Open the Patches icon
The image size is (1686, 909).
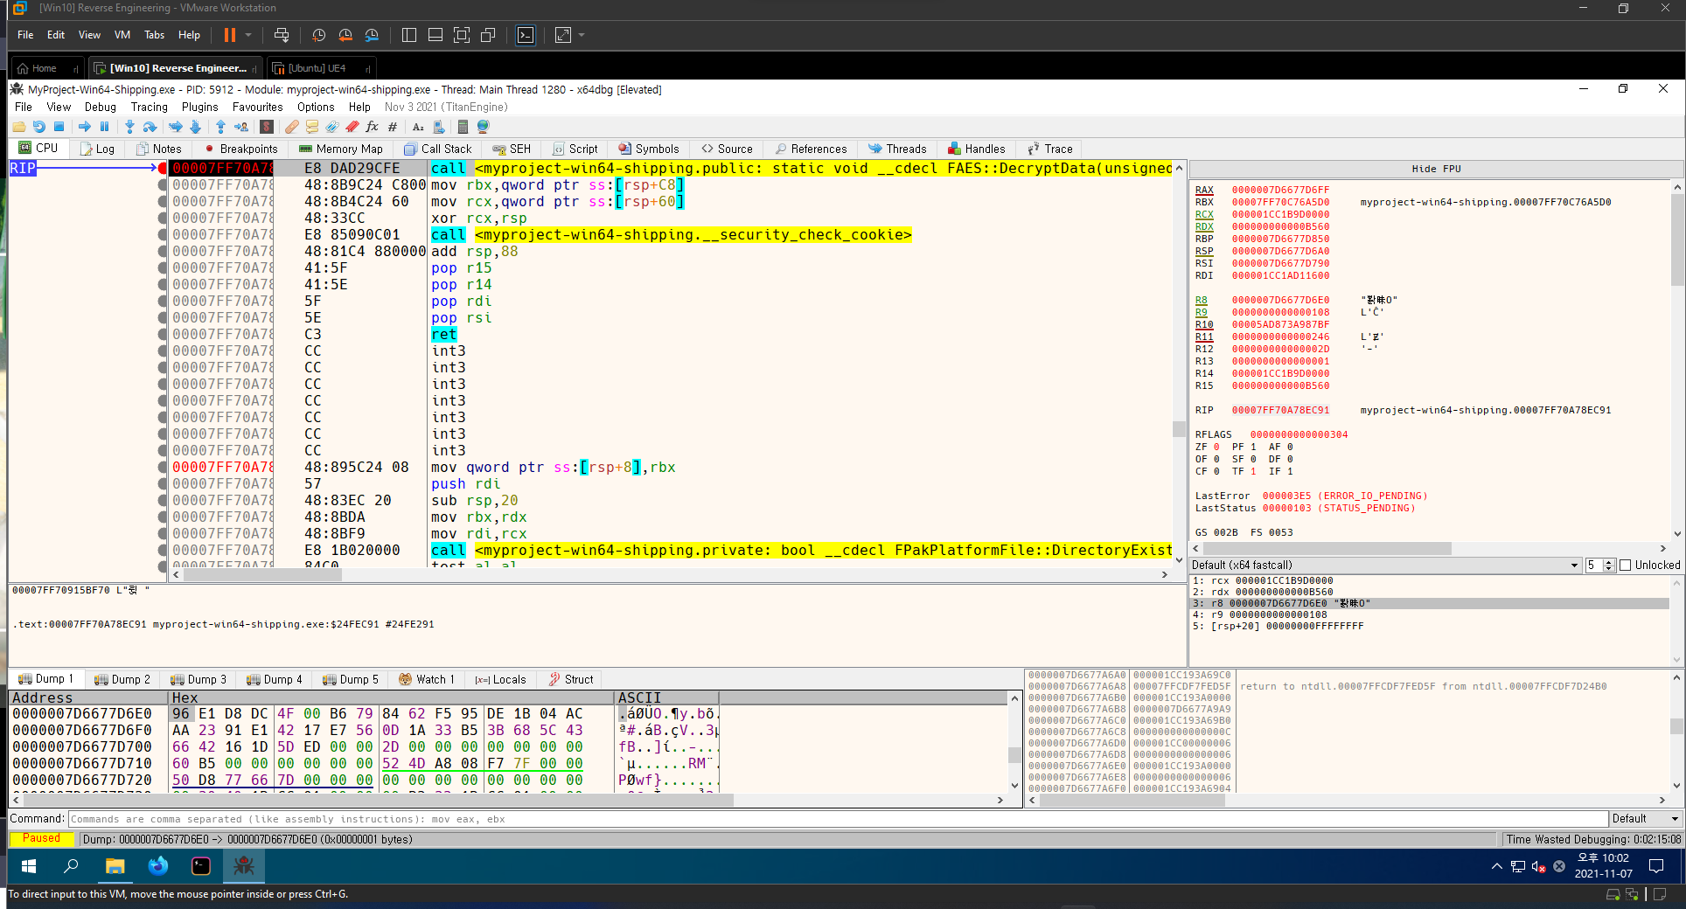click(x=292, y=127)
